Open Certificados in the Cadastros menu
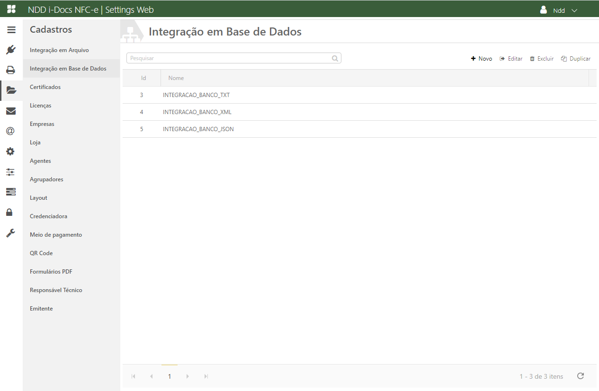This screenshot has height=391, width=599. (x=45, y=87)
